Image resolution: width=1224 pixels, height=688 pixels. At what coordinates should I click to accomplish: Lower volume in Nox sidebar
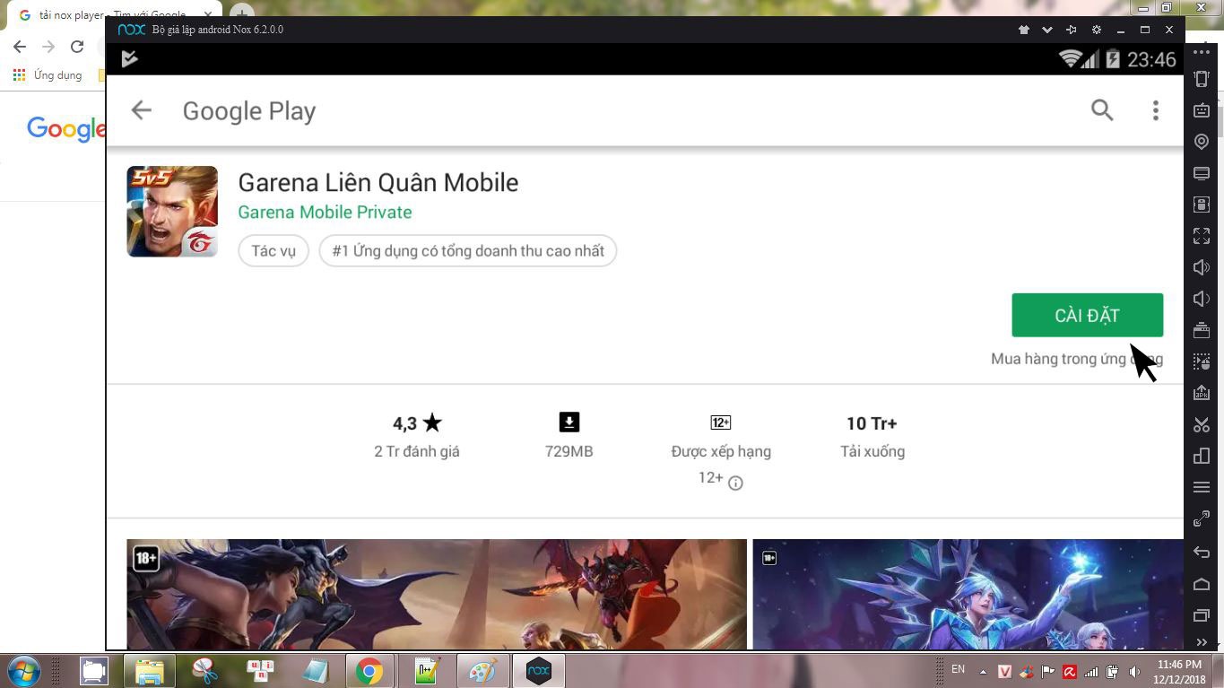click(x=1202, y=299)
